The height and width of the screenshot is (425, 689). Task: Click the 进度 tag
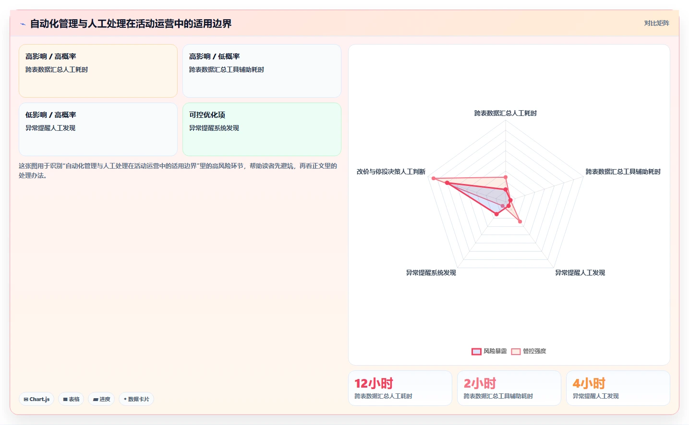(x=101, y=399)
